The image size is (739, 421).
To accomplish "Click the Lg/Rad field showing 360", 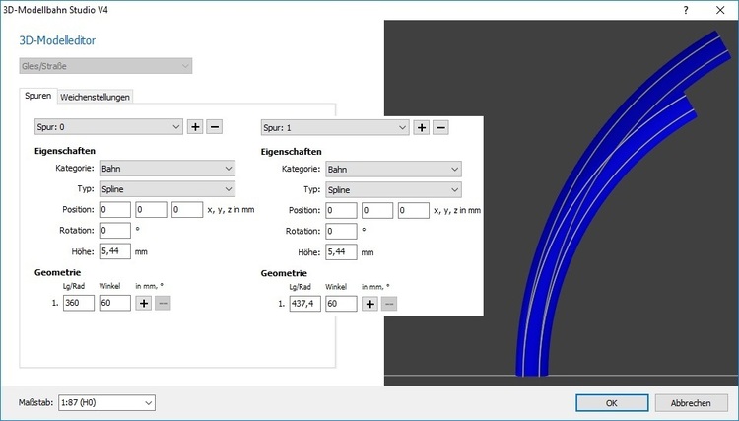I will [x=79, y=303].
